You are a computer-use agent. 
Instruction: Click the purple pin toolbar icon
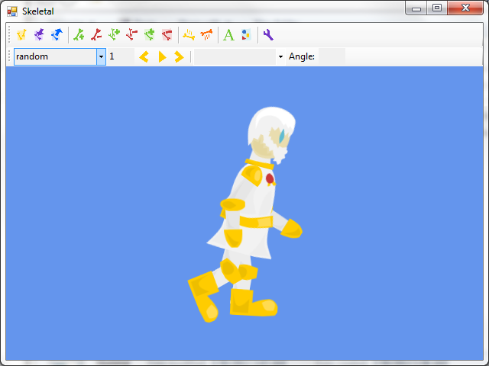[x=39, y=34]
